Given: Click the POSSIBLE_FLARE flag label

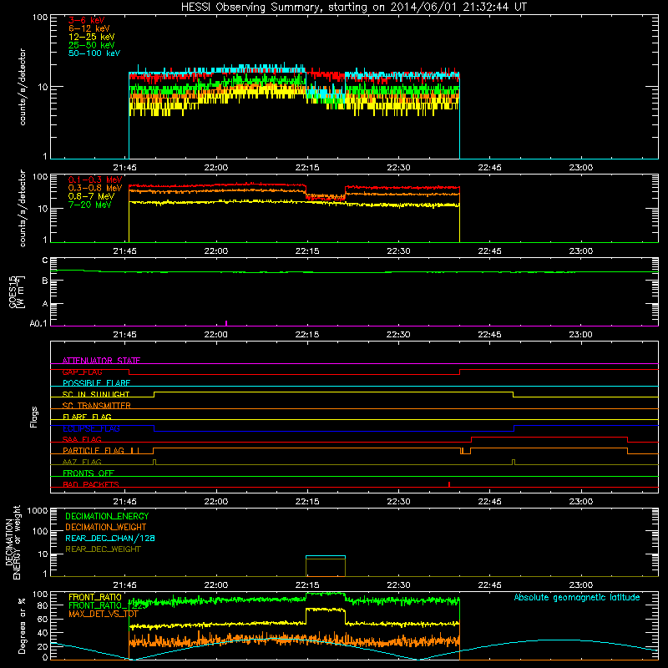Looking at the screenshot, I should coord(96,383).
